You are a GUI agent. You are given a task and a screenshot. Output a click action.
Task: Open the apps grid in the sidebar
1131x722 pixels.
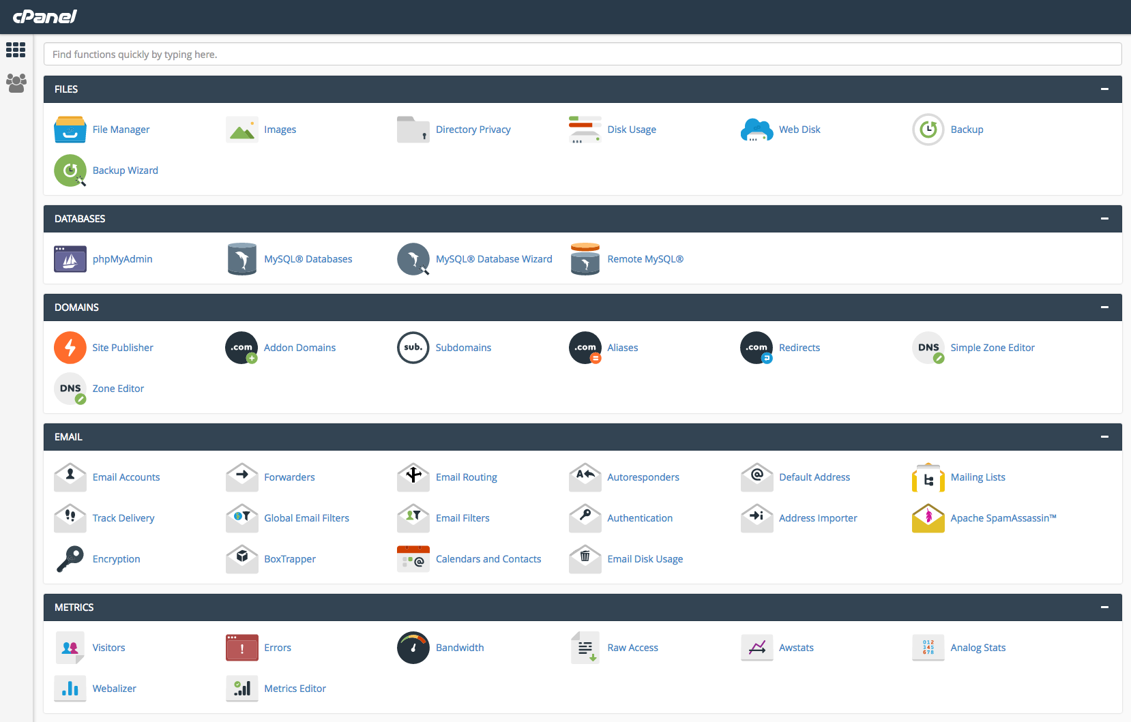(15, 50)
